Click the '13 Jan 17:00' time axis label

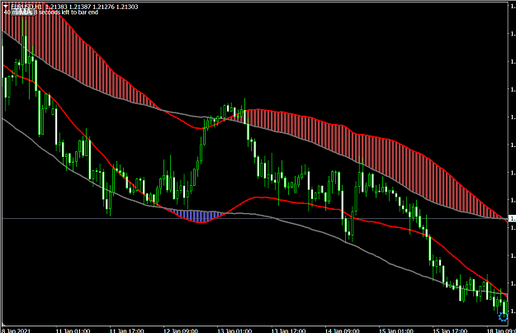[x=288, y=331]
